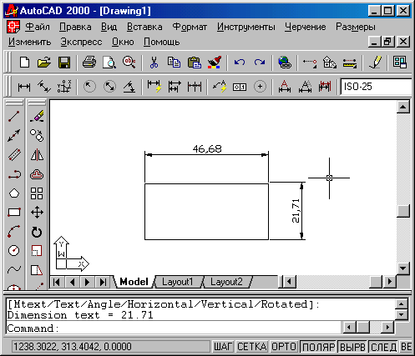Open the ISO-25 dimension style dropdown
Screen dimensions: 415x356
coord(376,87)
